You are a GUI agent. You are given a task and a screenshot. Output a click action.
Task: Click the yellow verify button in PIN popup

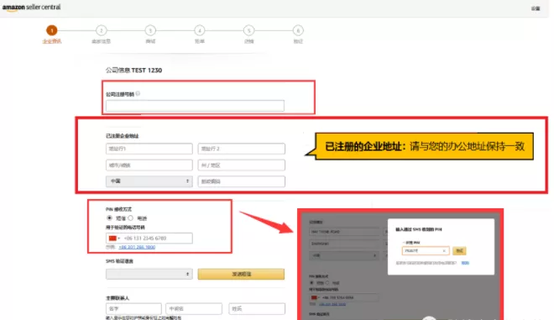(x=459, y=250)
